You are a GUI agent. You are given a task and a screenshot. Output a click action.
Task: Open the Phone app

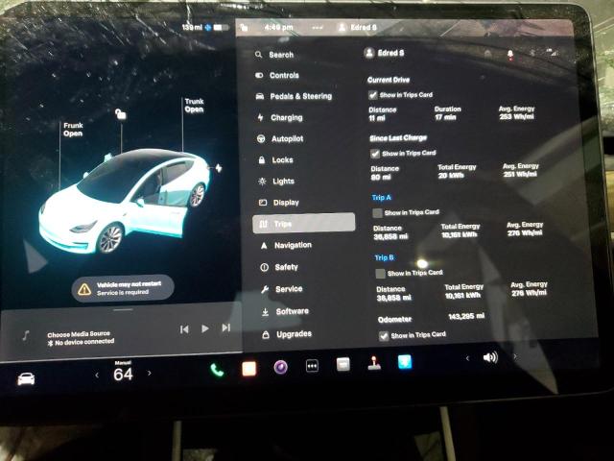coord(217,370)
